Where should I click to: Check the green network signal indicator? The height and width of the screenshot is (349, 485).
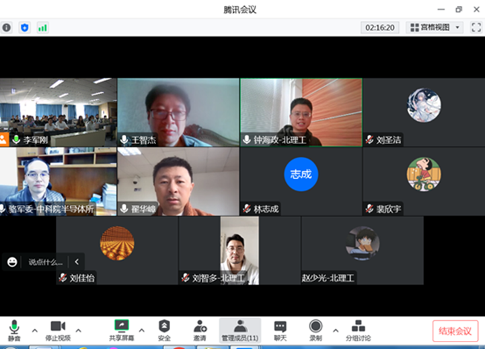tap(43, 28)
